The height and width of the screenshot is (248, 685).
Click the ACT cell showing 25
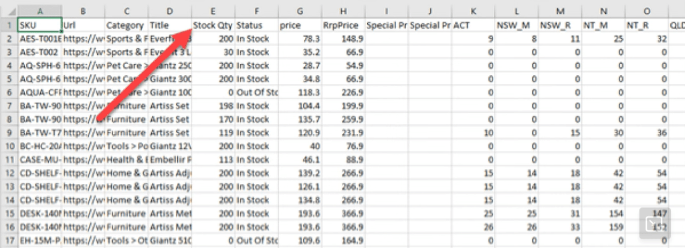pyautogui.click(x=474, y=213)
